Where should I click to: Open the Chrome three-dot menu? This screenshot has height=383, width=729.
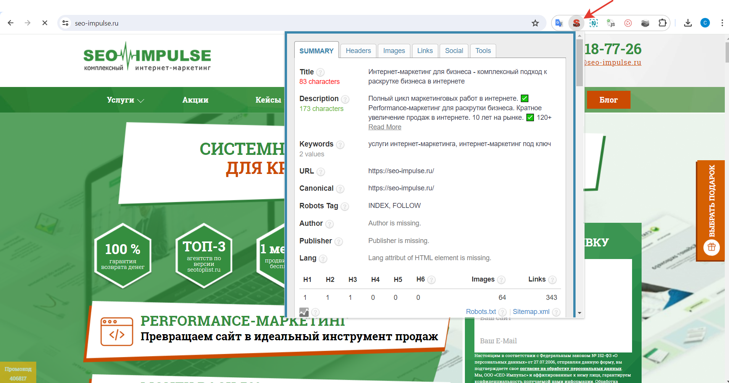coord(722,23)
